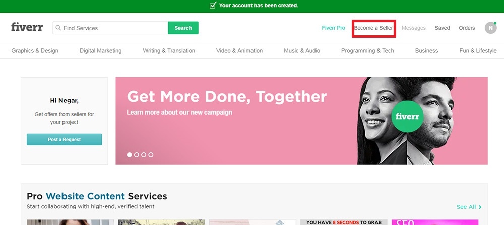Open Saved items link
The width and height of the screenshot is (504, 225).
click(443, 28)
